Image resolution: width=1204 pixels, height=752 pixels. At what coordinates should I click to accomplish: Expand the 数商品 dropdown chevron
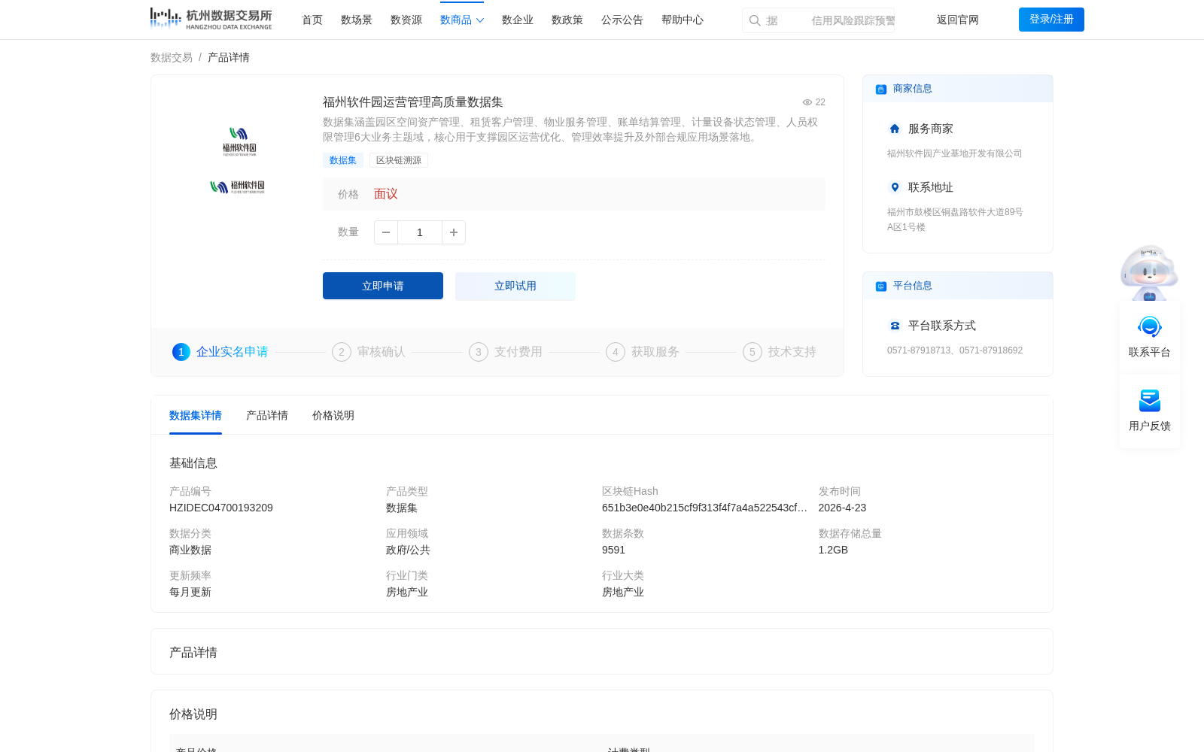[x=480, y=20]
